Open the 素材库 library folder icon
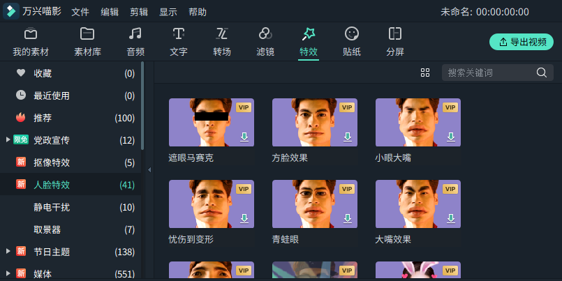 click(x=87, y=33)
